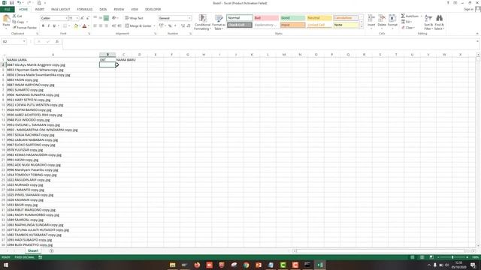Switch to Page Layout view in status bar
This screenshot has width=481, height=270.
(422, 257)
